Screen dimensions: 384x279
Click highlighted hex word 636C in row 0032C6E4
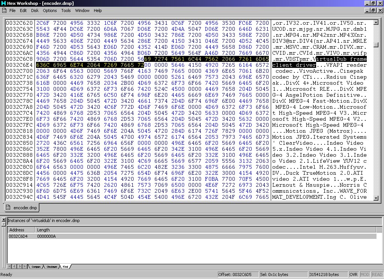pos(43,65)
